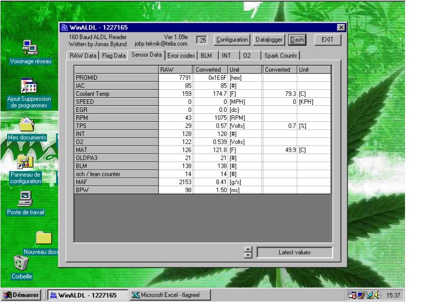Click the down arrow of the spinner
444x307 pixels.
[248, 255]
